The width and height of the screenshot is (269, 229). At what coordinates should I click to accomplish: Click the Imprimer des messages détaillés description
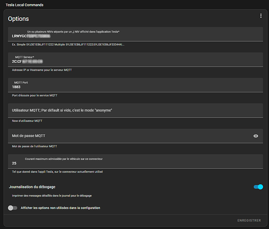52,196
